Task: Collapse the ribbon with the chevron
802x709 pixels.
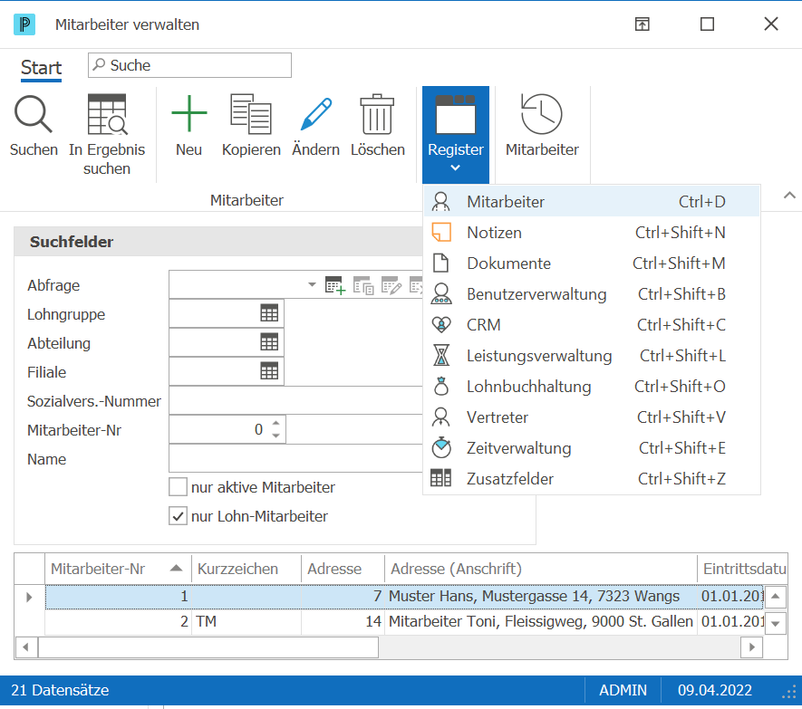Action: click(x=789, y=196)
